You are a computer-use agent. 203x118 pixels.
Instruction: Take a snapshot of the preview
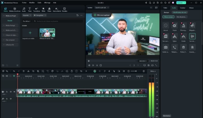(148, 65)
